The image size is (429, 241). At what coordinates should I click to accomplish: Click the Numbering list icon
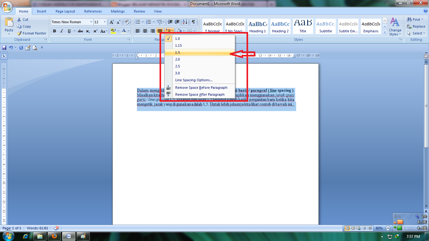[149, 22]
